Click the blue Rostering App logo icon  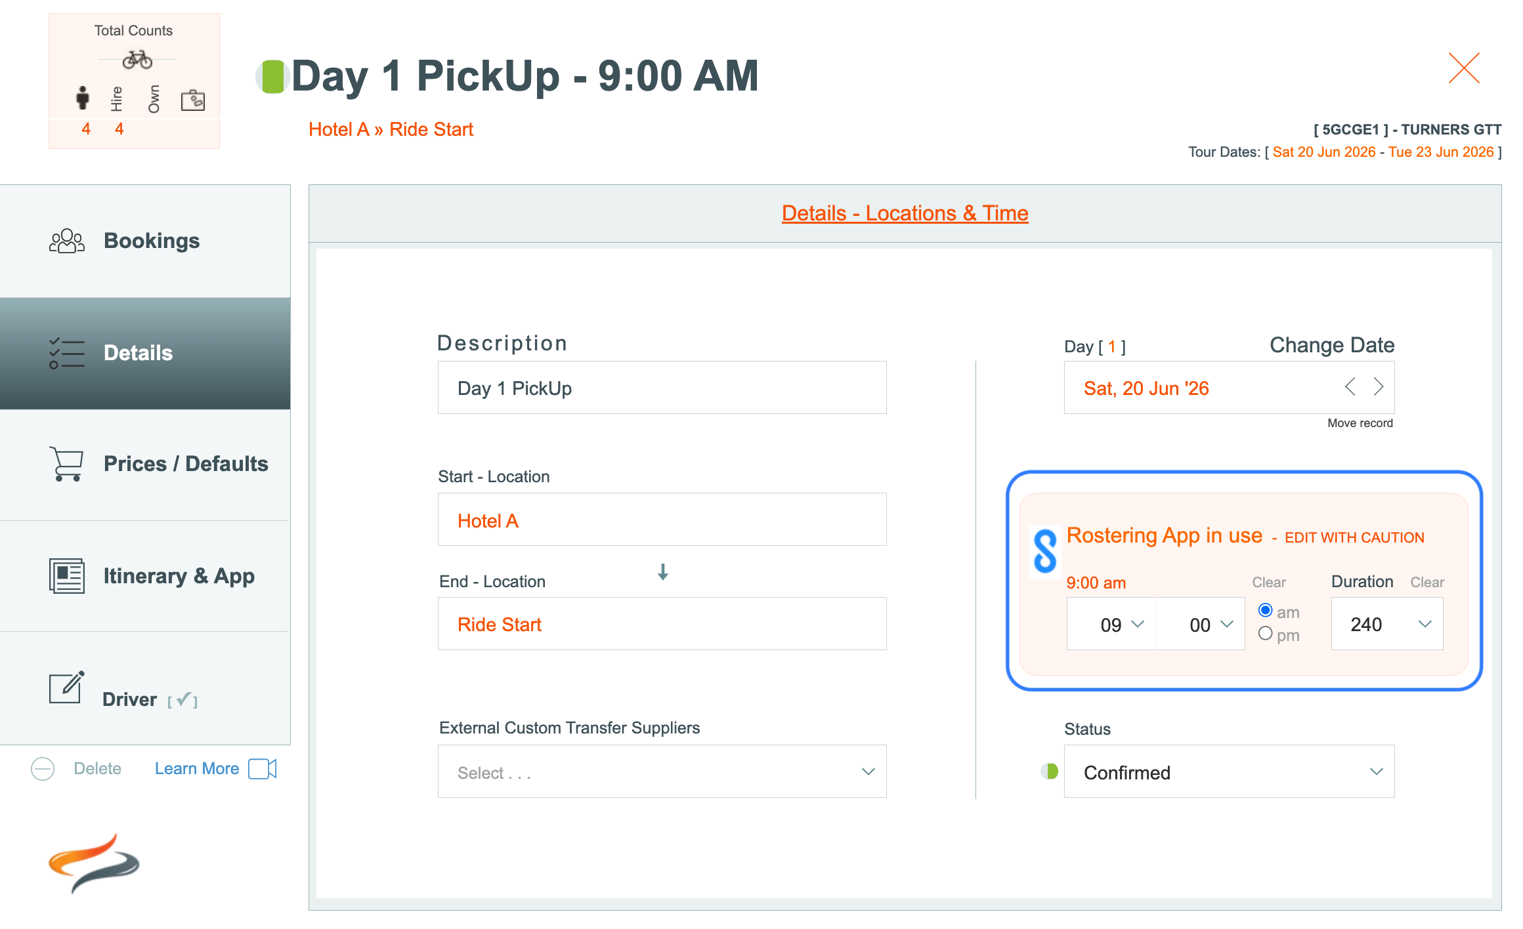1044,551
